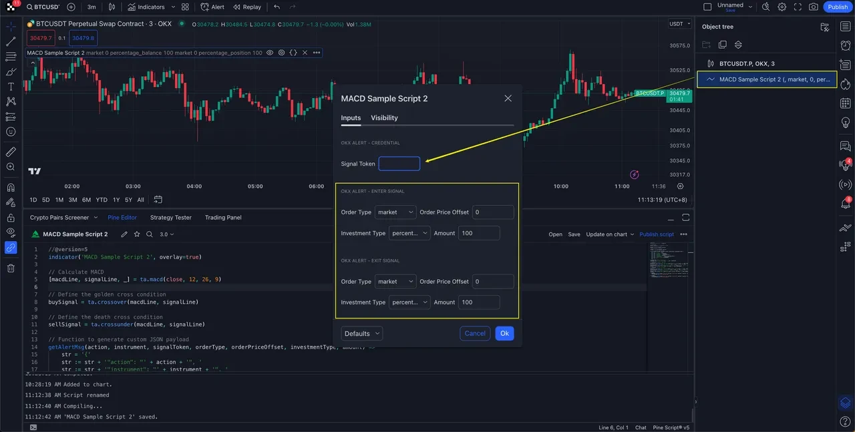
Task: Start bar Replay mode
Action: (247, 7)
